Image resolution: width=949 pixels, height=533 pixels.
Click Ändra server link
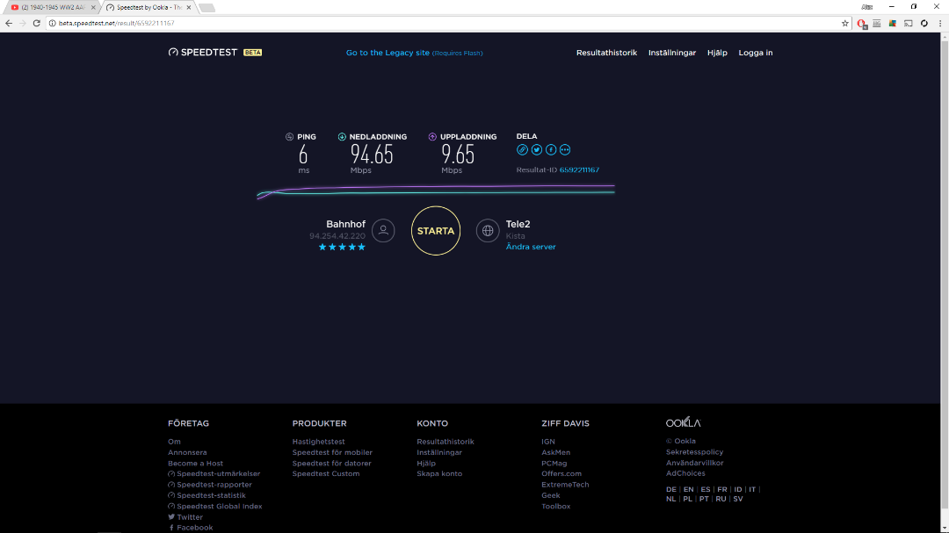tap(531, 247)
